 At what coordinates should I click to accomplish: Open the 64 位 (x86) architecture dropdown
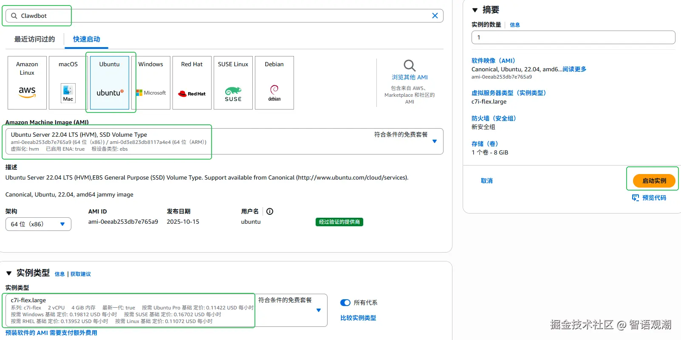coord(38,224)
